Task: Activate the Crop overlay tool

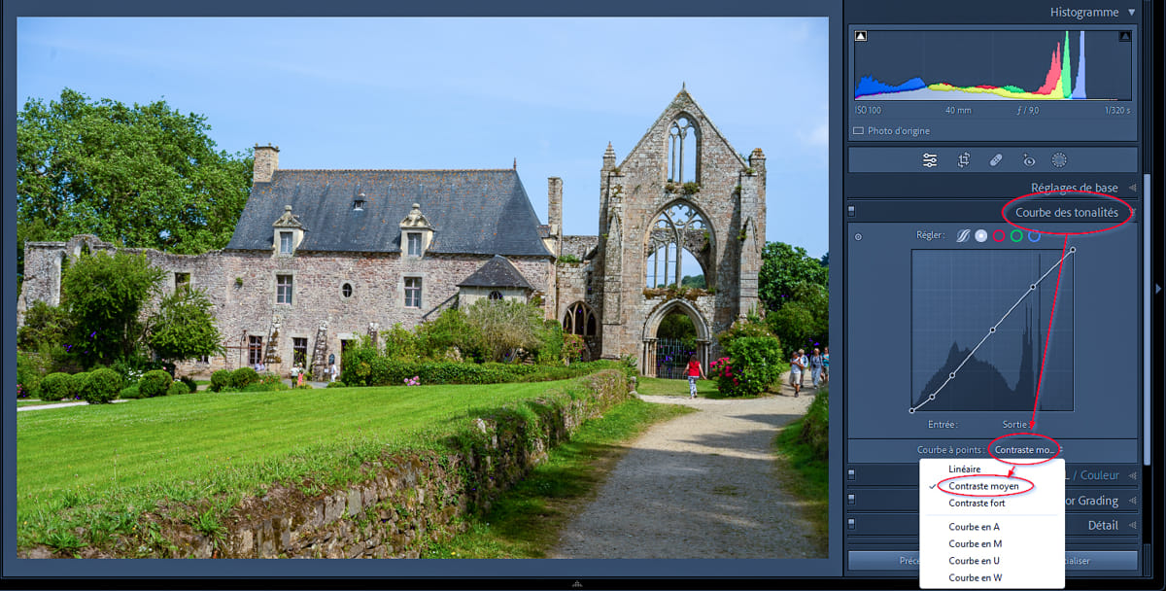Action: point(963,160)
